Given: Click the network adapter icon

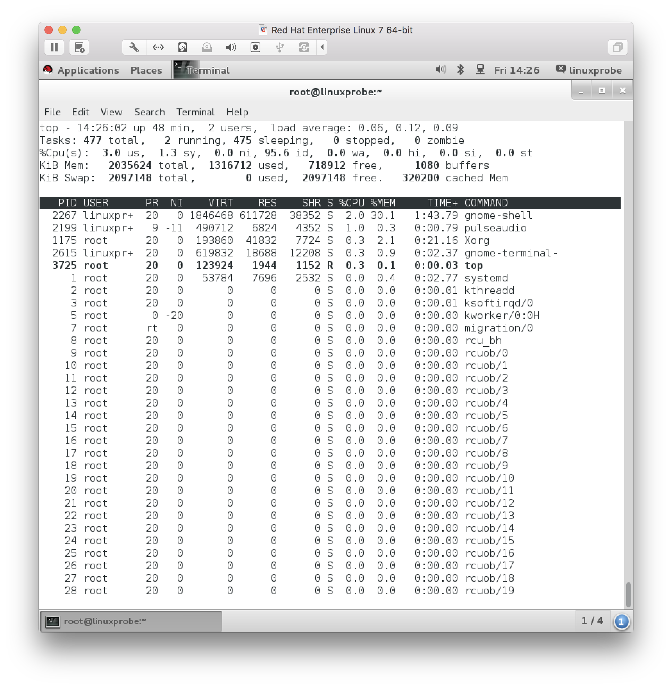Looking at the screenshot, I should [158, 47].
